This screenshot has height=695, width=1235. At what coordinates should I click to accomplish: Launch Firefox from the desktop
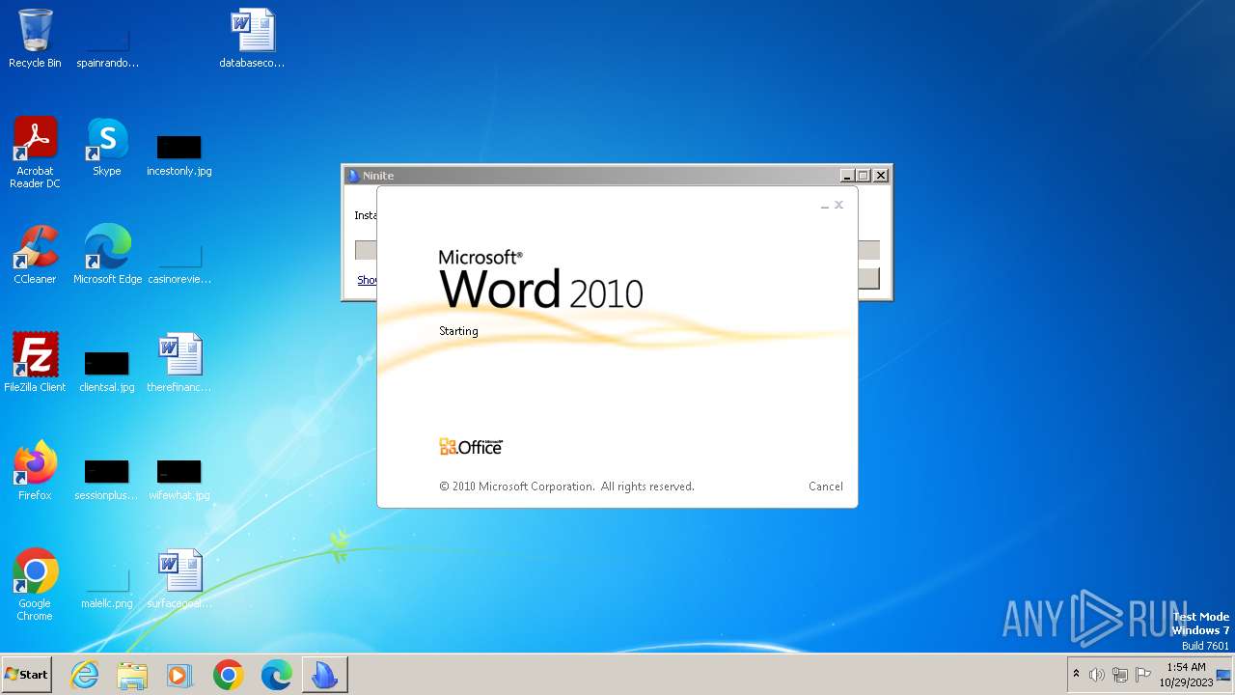(x=35, y=471)
